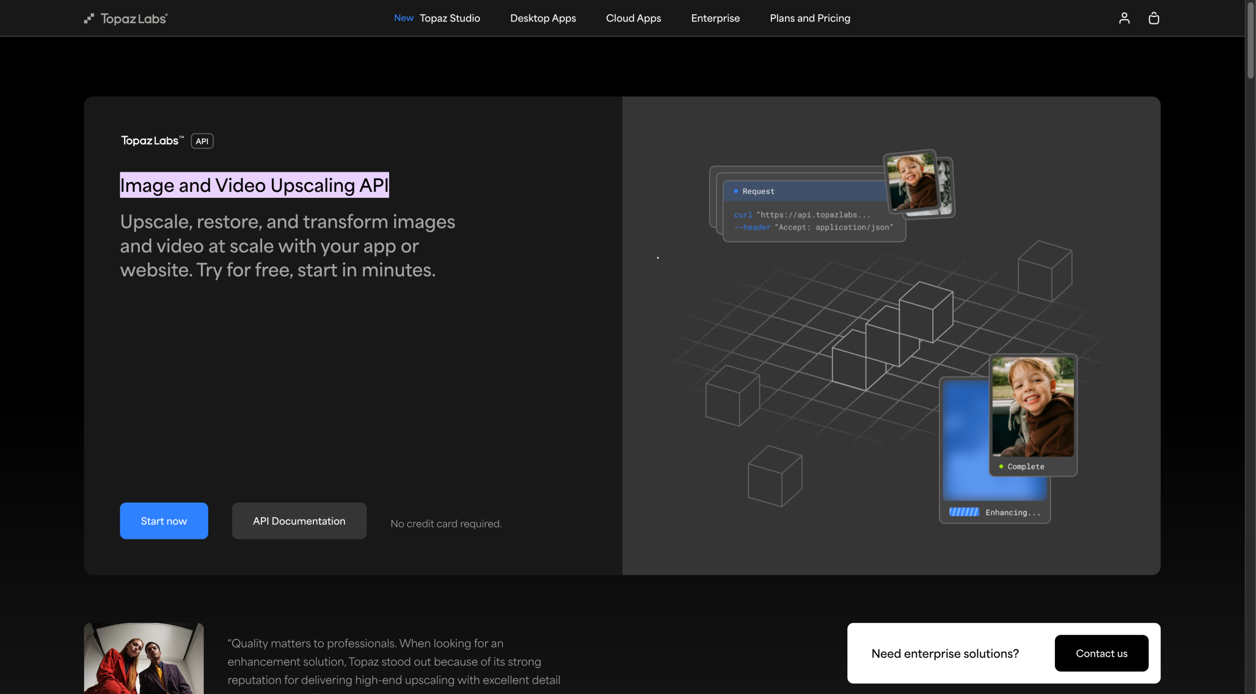
Task: Open the API Documentation button
Action: pyautogui.click(x=299, y=521)
